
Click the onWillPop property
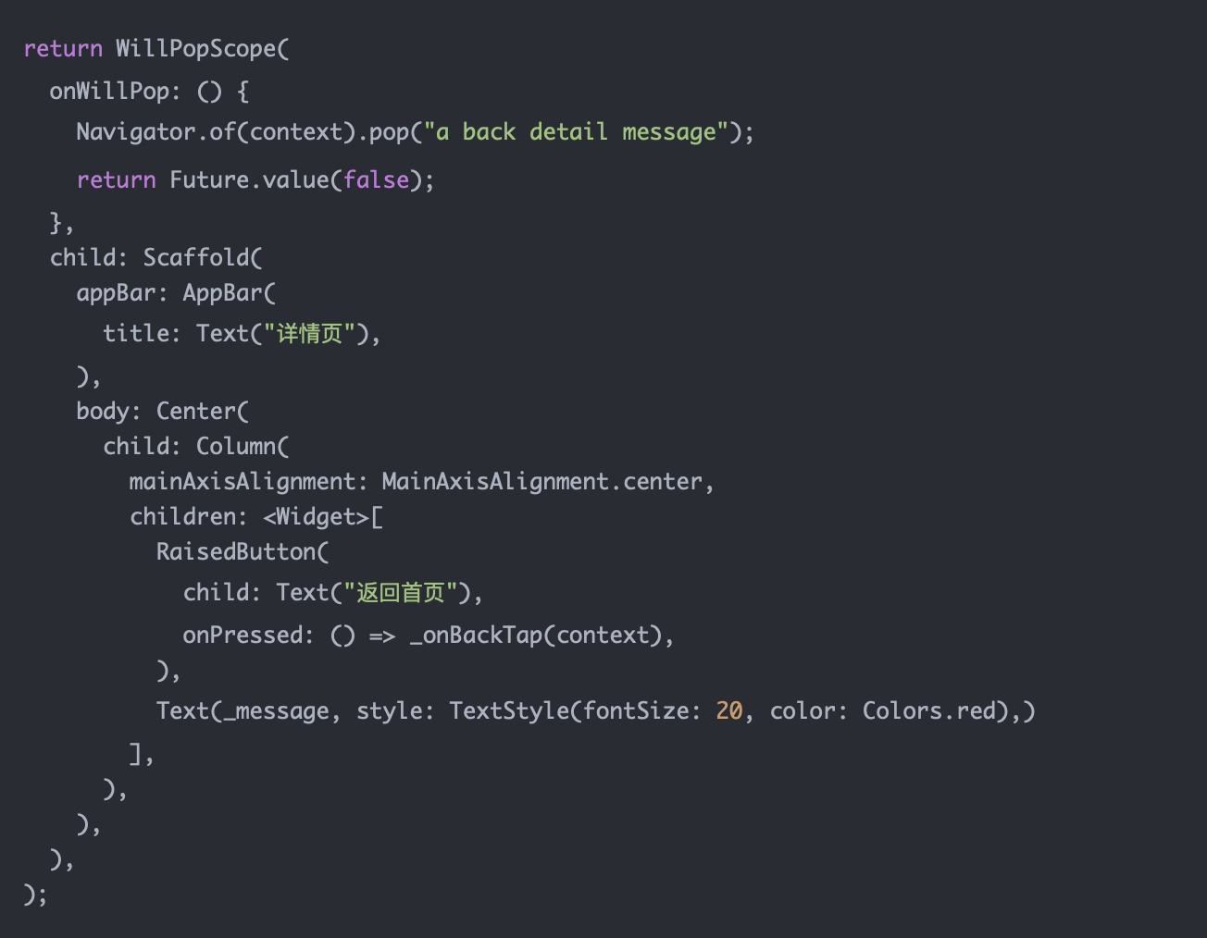point(109,92)
